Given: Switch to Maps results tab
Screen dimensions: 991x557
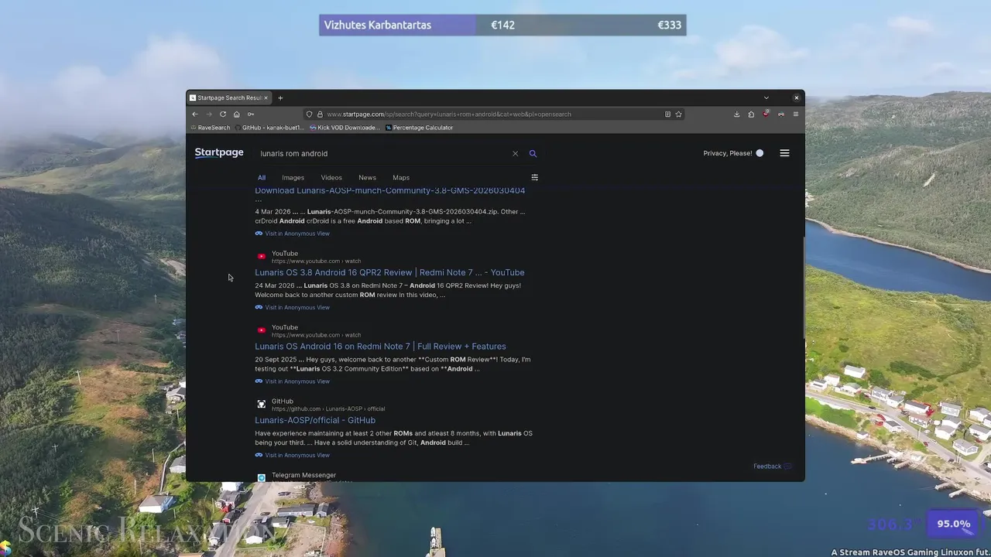Looking at the screenshot, I should 401,177.
